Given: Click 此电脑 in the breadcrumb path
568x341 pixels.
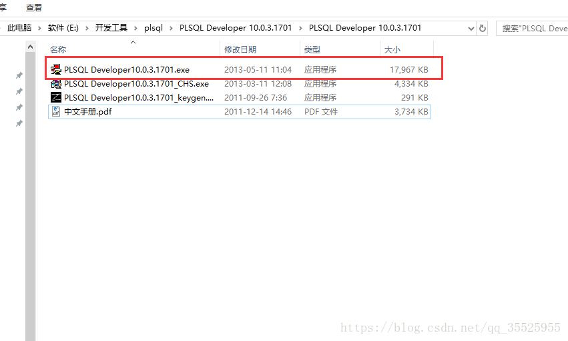Looking at the screenshot, I should point(19,28).
